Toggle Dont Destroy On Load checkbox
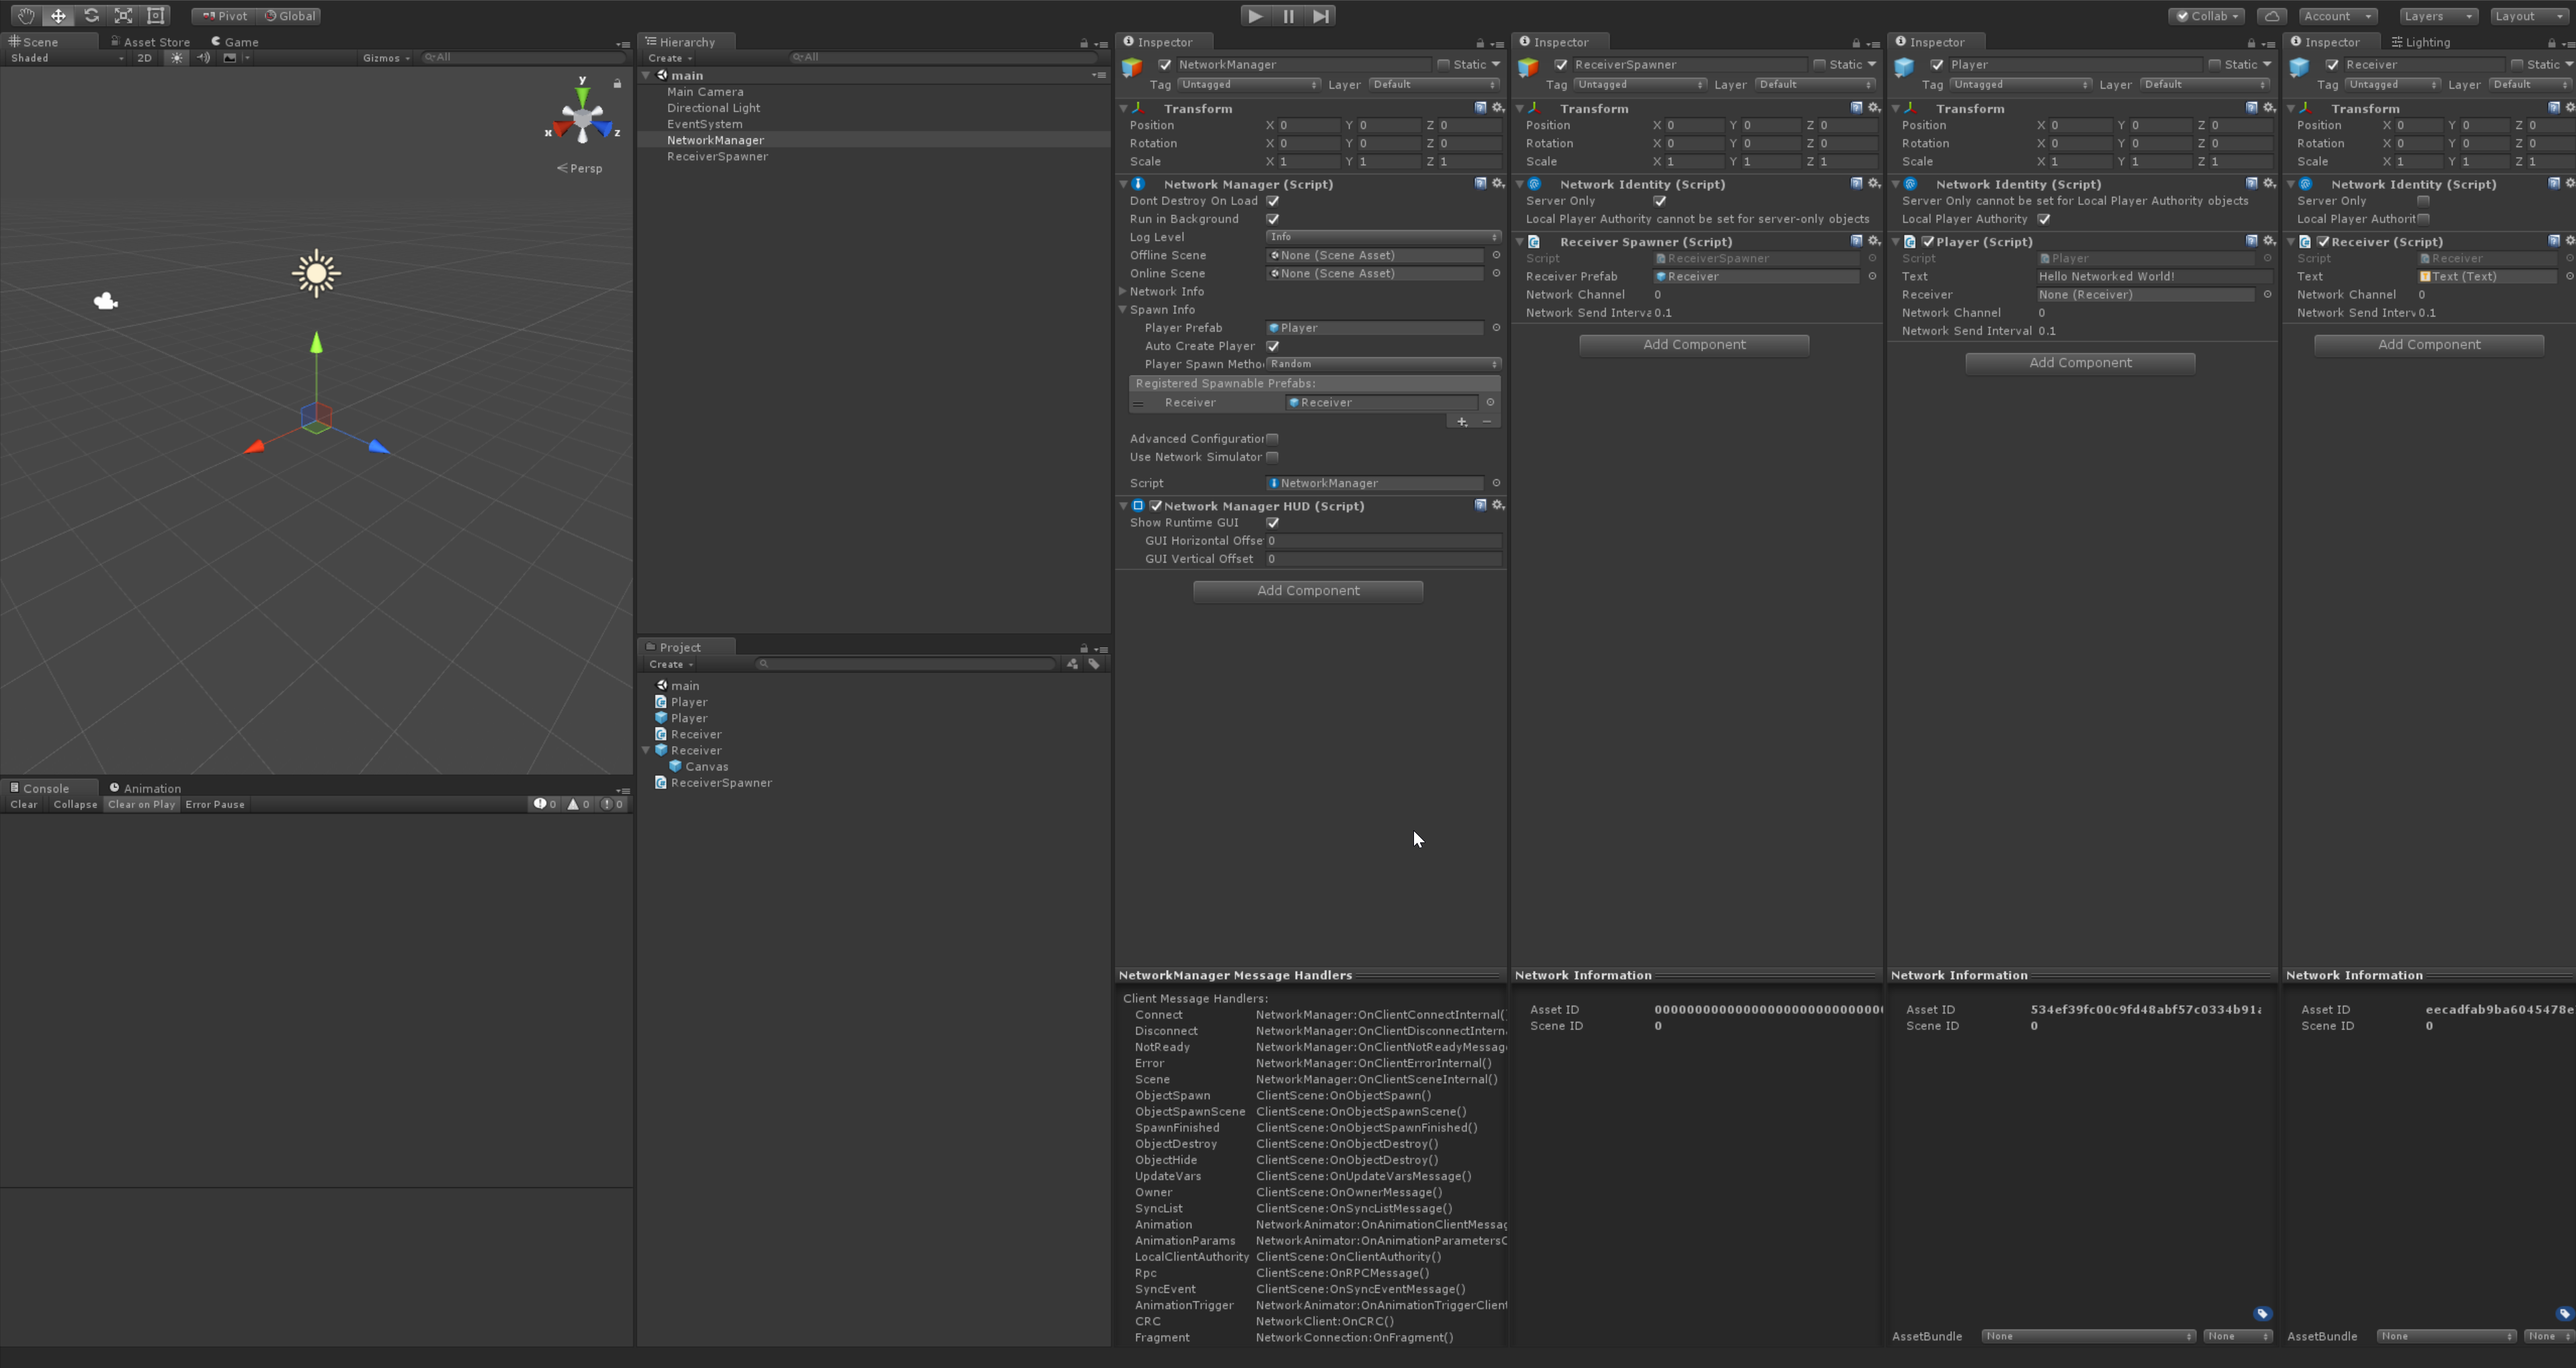2576x1368 pixels. 1273,201
